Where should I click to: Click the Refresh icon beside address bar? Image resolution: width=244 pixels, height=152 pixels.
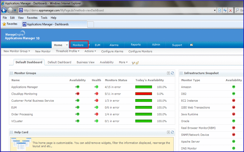pyautogui.click(x=225, y=11)
